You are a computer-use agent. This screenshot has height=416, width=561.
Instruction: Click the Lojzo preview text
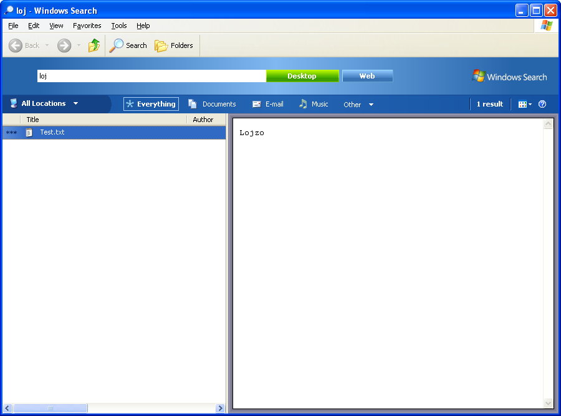(x=252, y=133)
